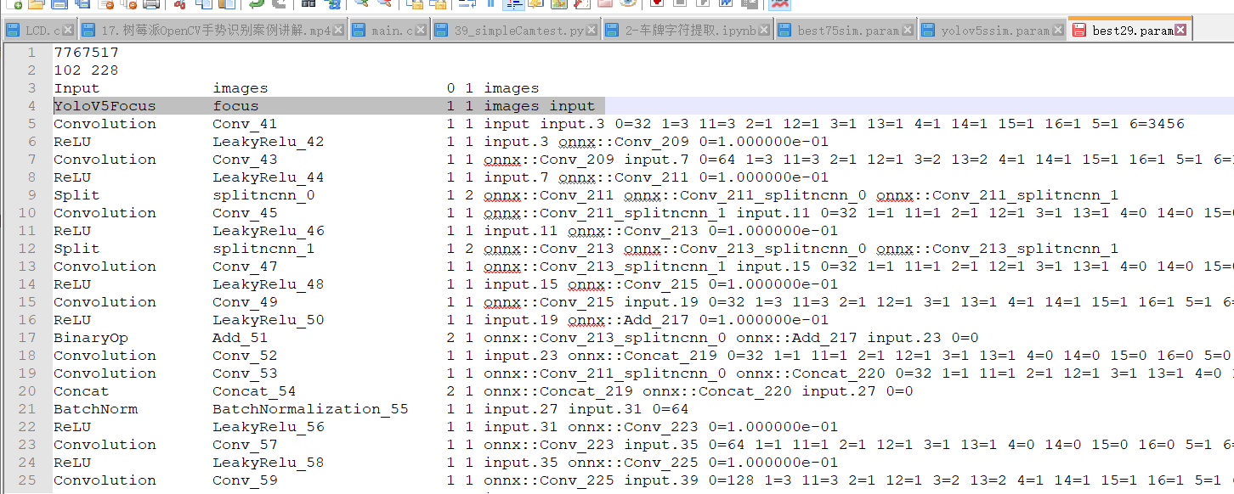
Task: Close the best29.param tab
Action: pyautogui.click(x=1181, y=28)
